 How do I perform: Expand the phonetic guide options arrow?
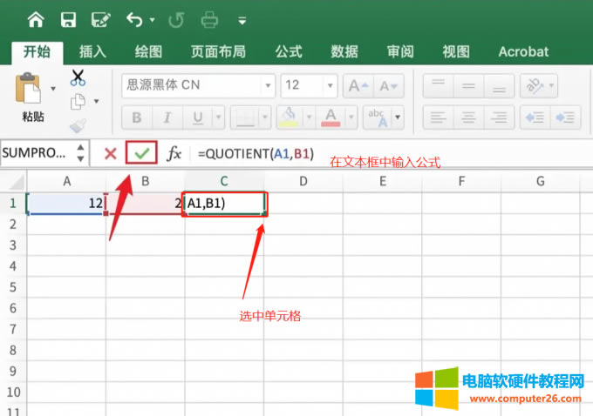[x=398, y=117]
